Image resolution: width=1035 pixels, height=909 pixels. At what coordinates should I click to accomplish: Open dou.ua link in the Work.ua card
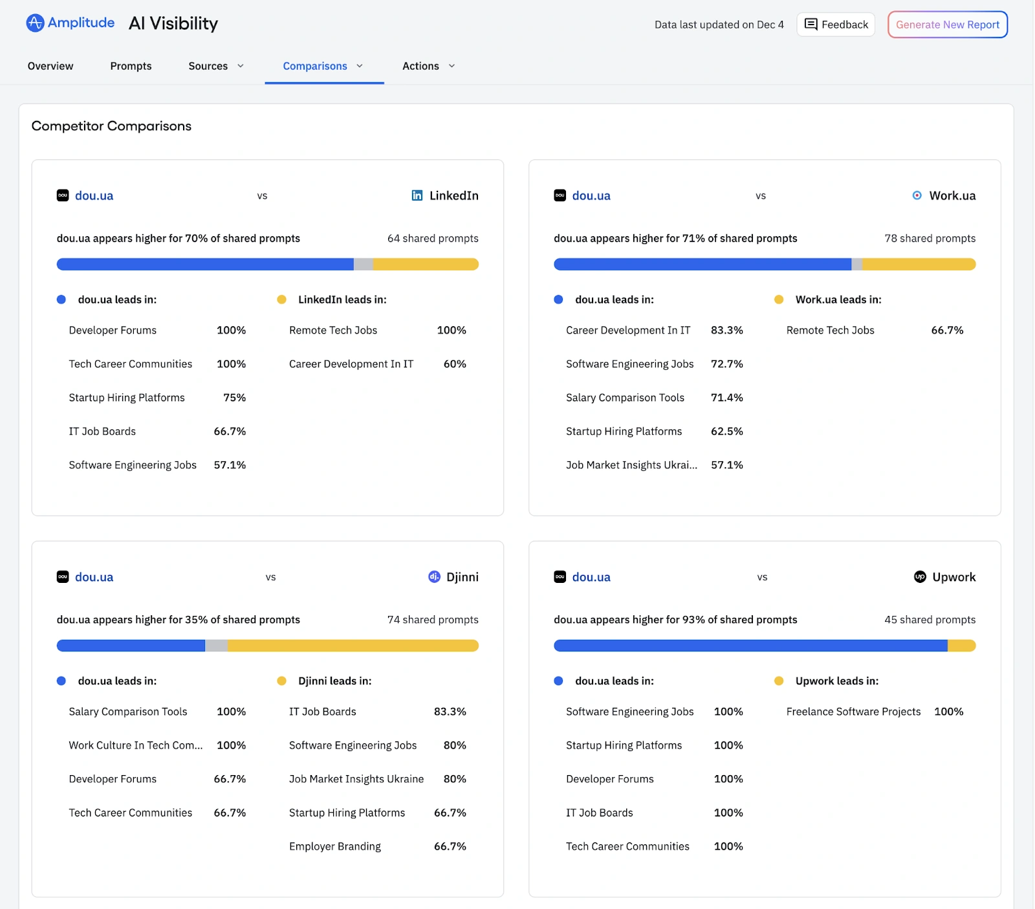591,195
